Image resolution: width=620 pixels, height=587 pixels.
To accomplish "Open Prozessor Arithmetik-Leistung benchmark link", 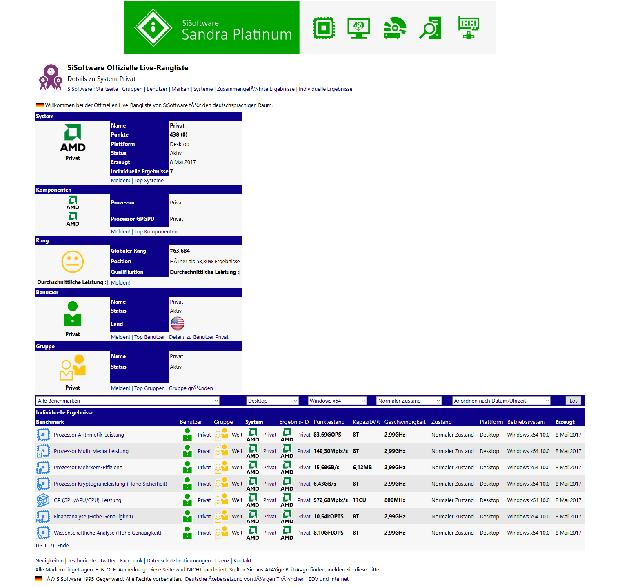I will [89, 435].
